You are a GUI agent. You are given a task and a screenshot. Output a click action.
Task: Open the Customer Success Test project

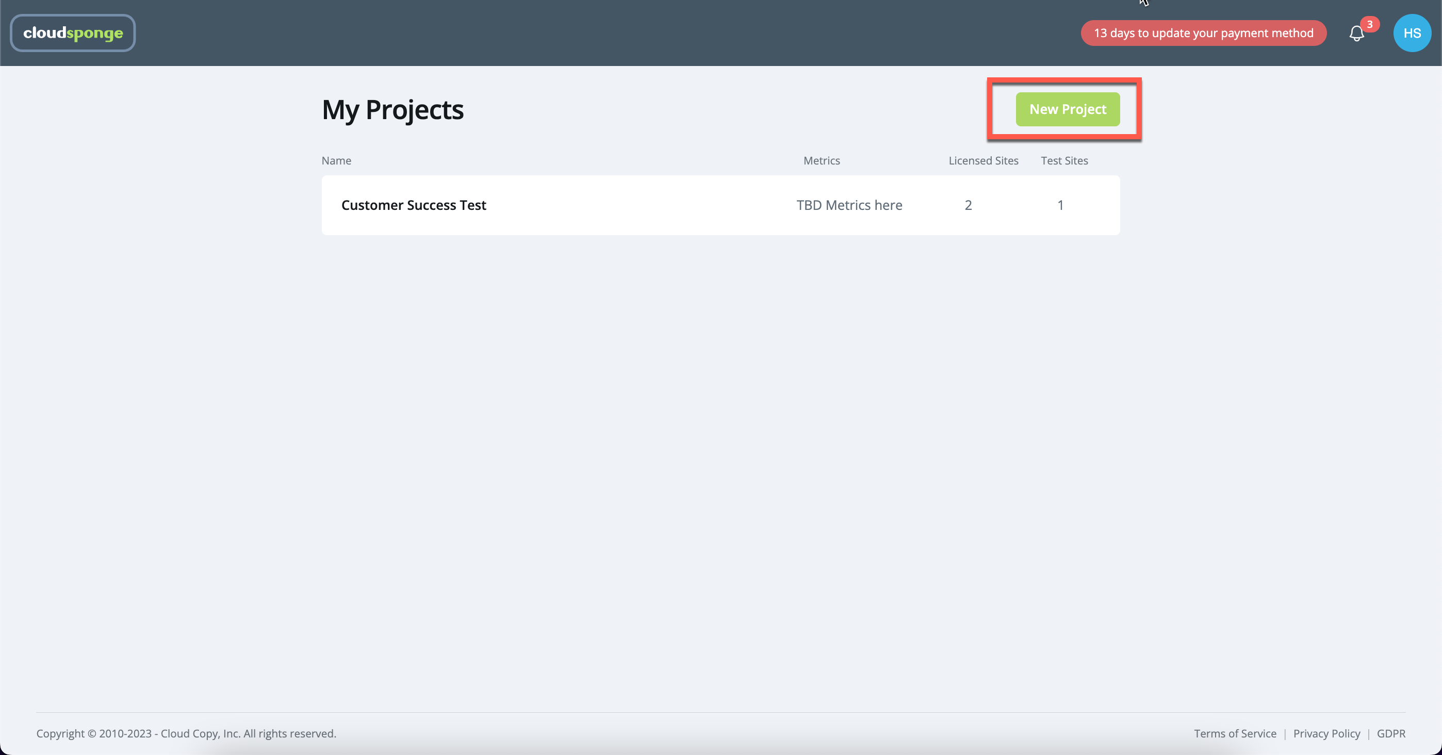(414, 205)
